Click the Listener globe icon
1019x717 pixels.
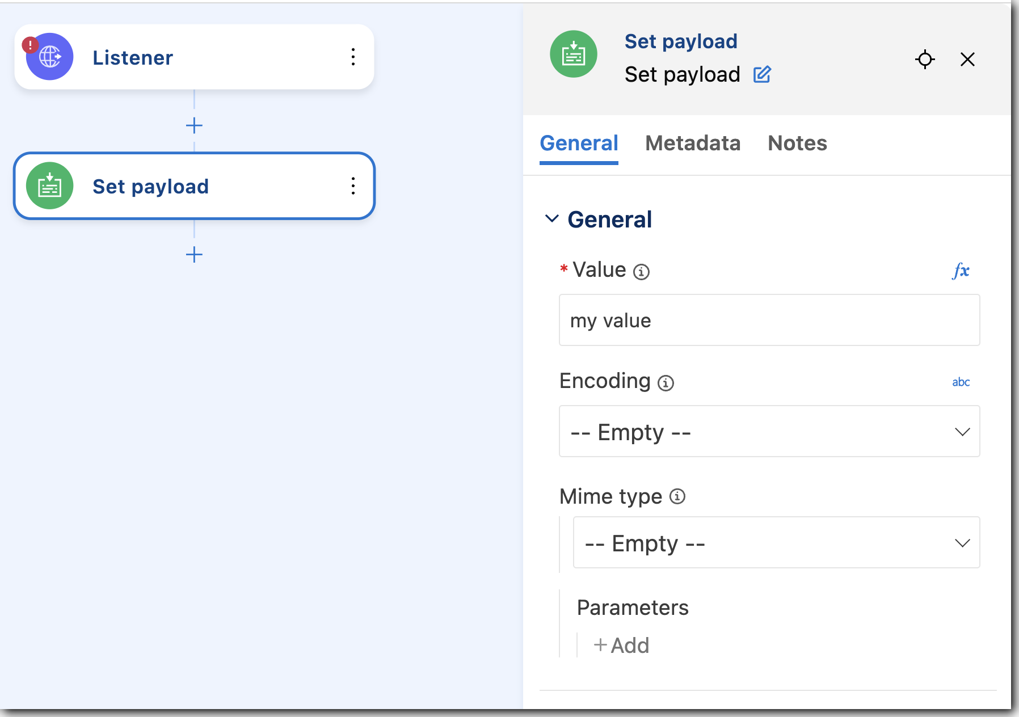tap(50, 57)
